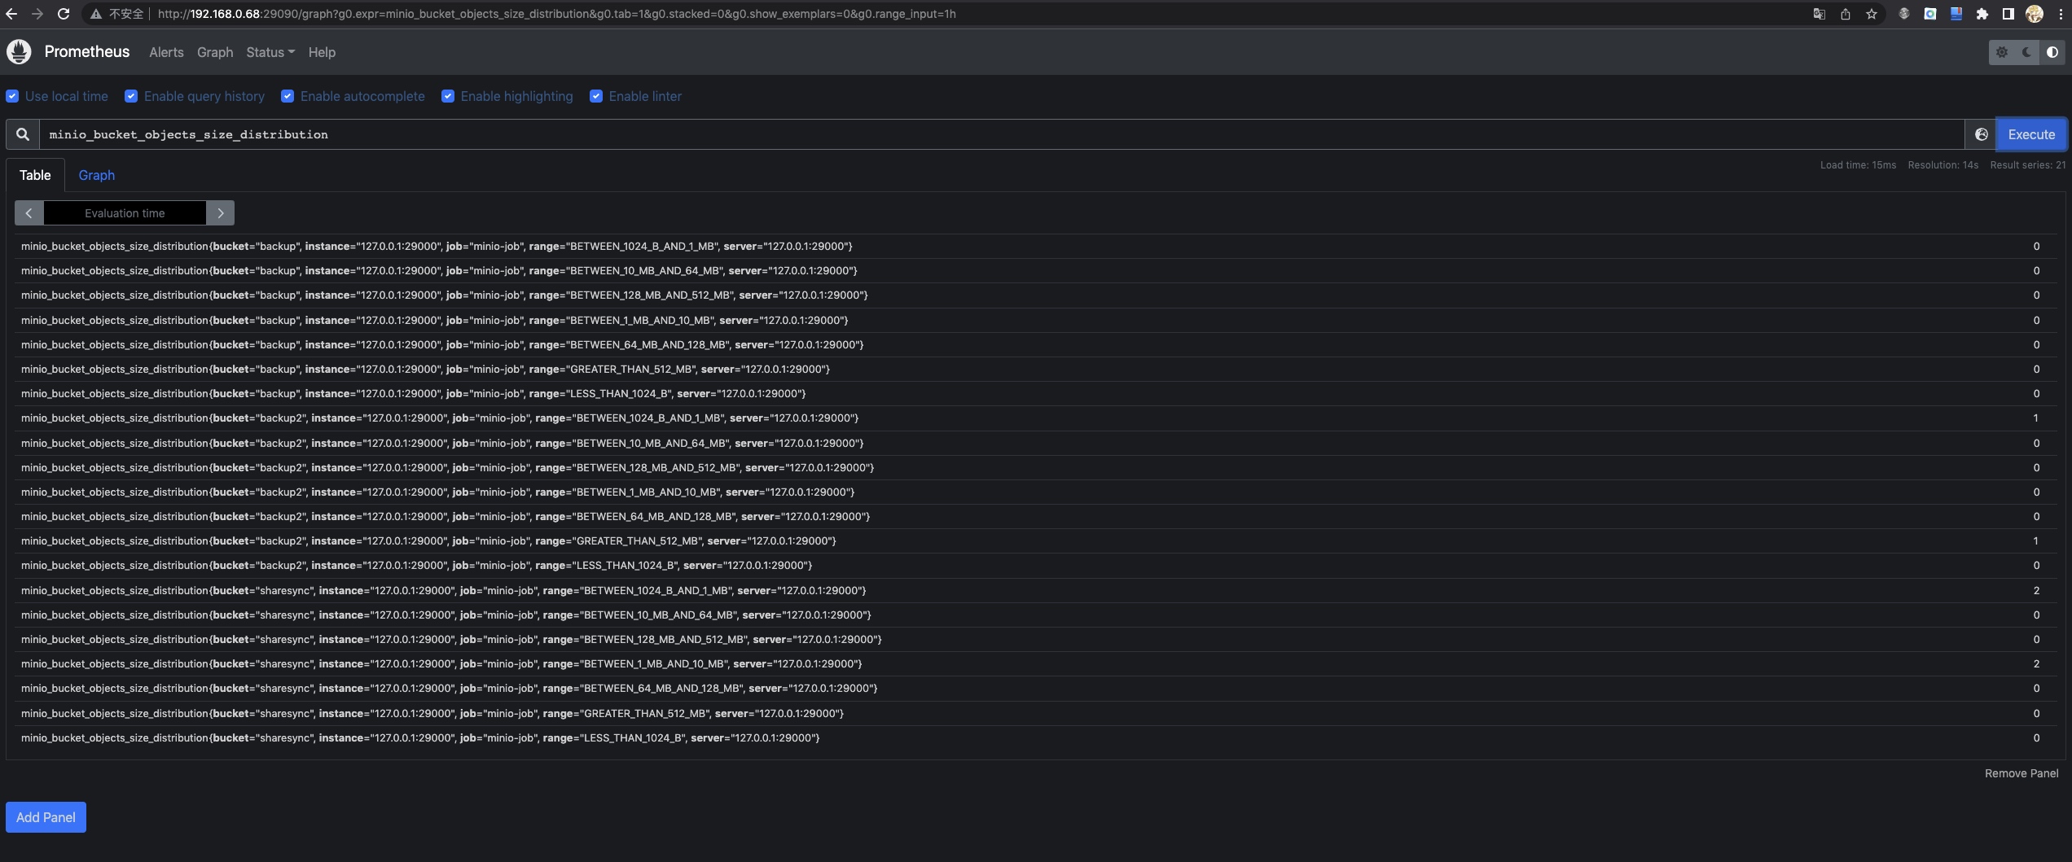Open the metrics explorer globe icon
The height and width of the screenshot is (862, 2072).
coord(1981,134)
